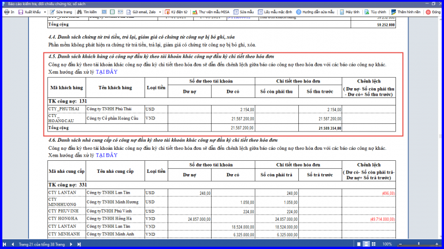Viewport: 444px width, 249px height.
Task: Expand the Xuất khẩu dropdown arrow
Action: point(45,12)
